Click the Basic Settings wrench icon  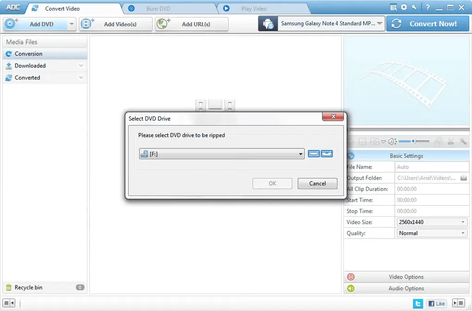coord(351,156)
